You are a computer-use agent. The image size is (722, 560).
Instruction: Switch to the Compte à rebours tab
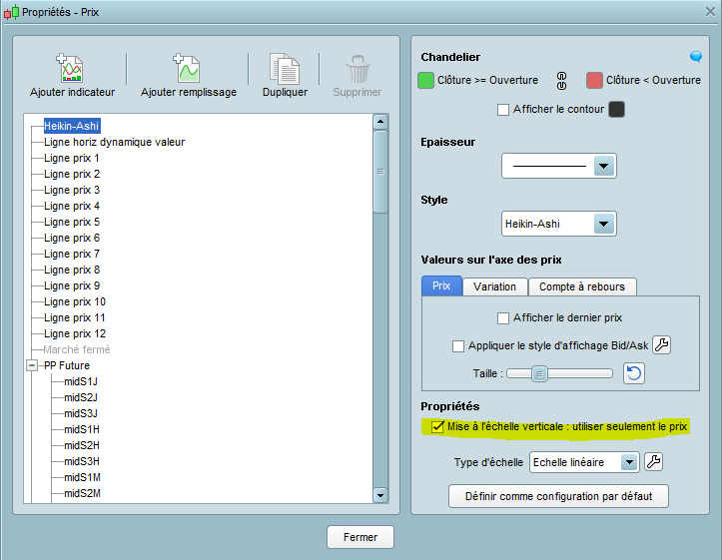click(x=582, y=286)
